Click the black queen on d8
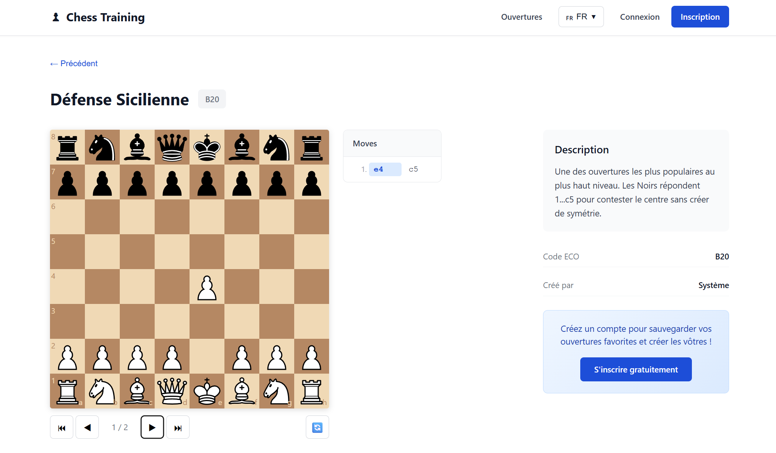Screen dimensions: 776x453 point(172,148)
